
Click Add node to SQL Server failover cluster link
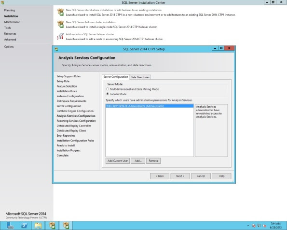coord(90,34)
